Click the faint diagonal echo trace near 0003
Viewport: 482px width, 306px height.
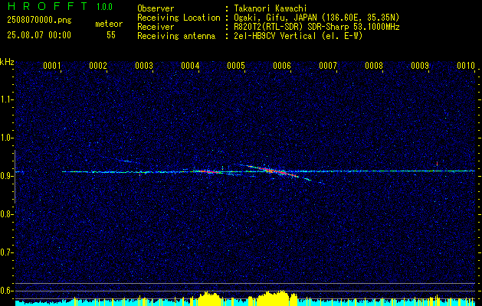121,160
